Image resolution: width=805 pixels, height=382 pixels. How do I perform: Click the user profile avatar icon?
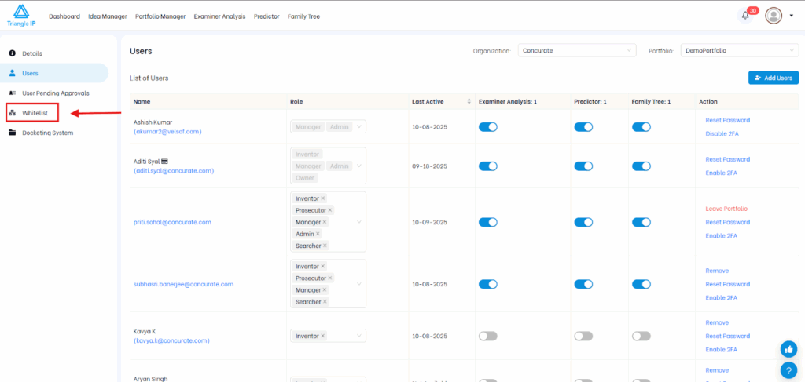tap(774, 16)
